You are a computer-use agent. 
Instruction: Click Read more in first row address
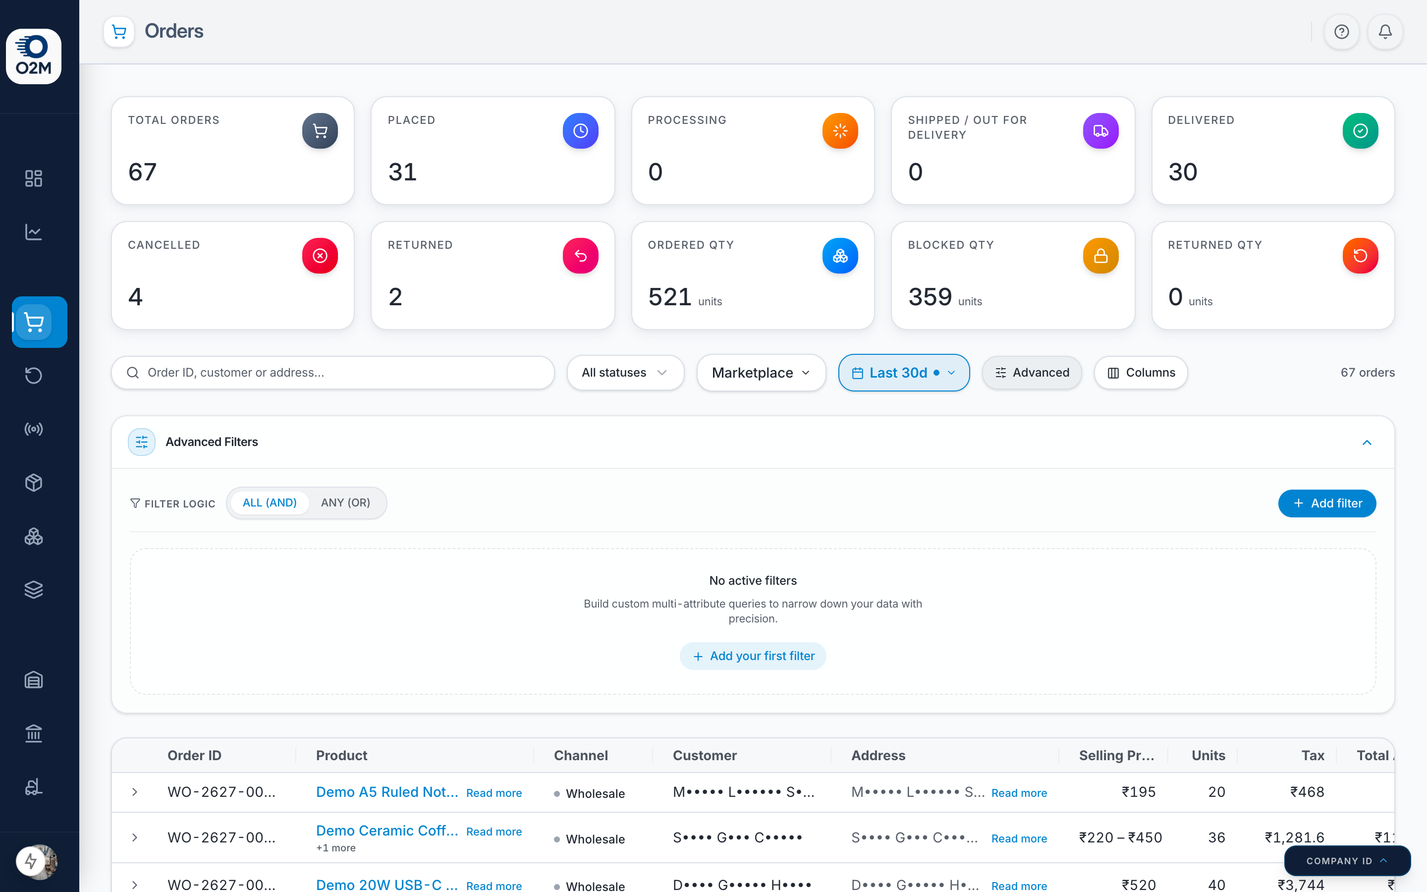1019,793
